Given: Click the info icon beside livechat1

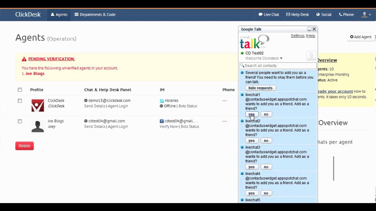Looking at the screenshot, I should [x=242, y=95].
